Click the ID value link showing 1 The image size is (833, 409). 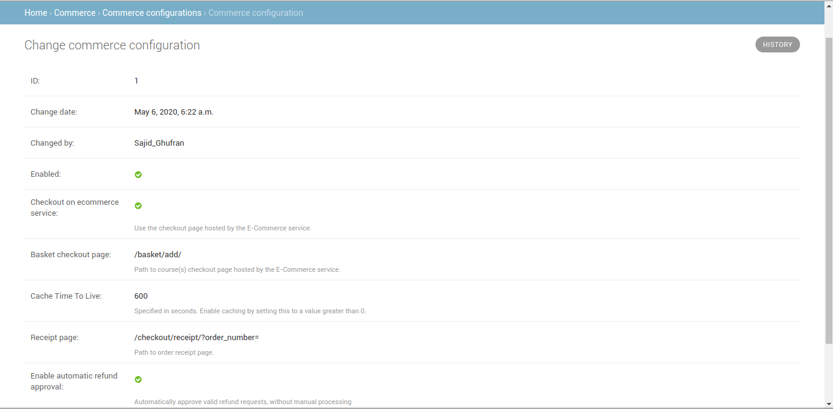(136, 80)
